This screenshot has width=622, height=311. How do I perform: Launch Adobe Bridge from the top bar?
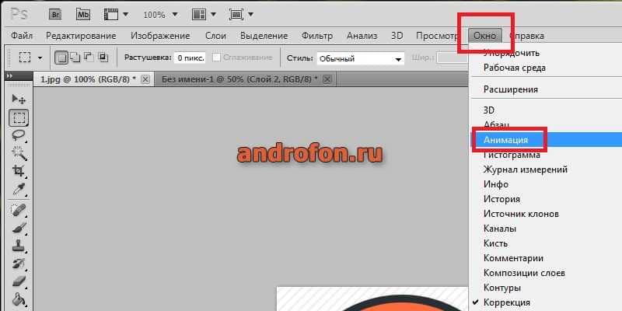[x=54, y=15]
